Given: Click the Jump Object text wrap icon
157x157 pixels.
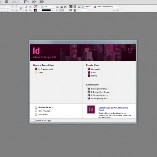Looking at the screenshot, I should (x=75, y=10).
